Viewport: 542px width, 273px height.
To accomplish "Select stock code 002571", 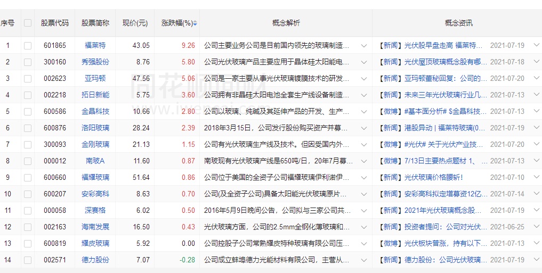I will point(54,260).
